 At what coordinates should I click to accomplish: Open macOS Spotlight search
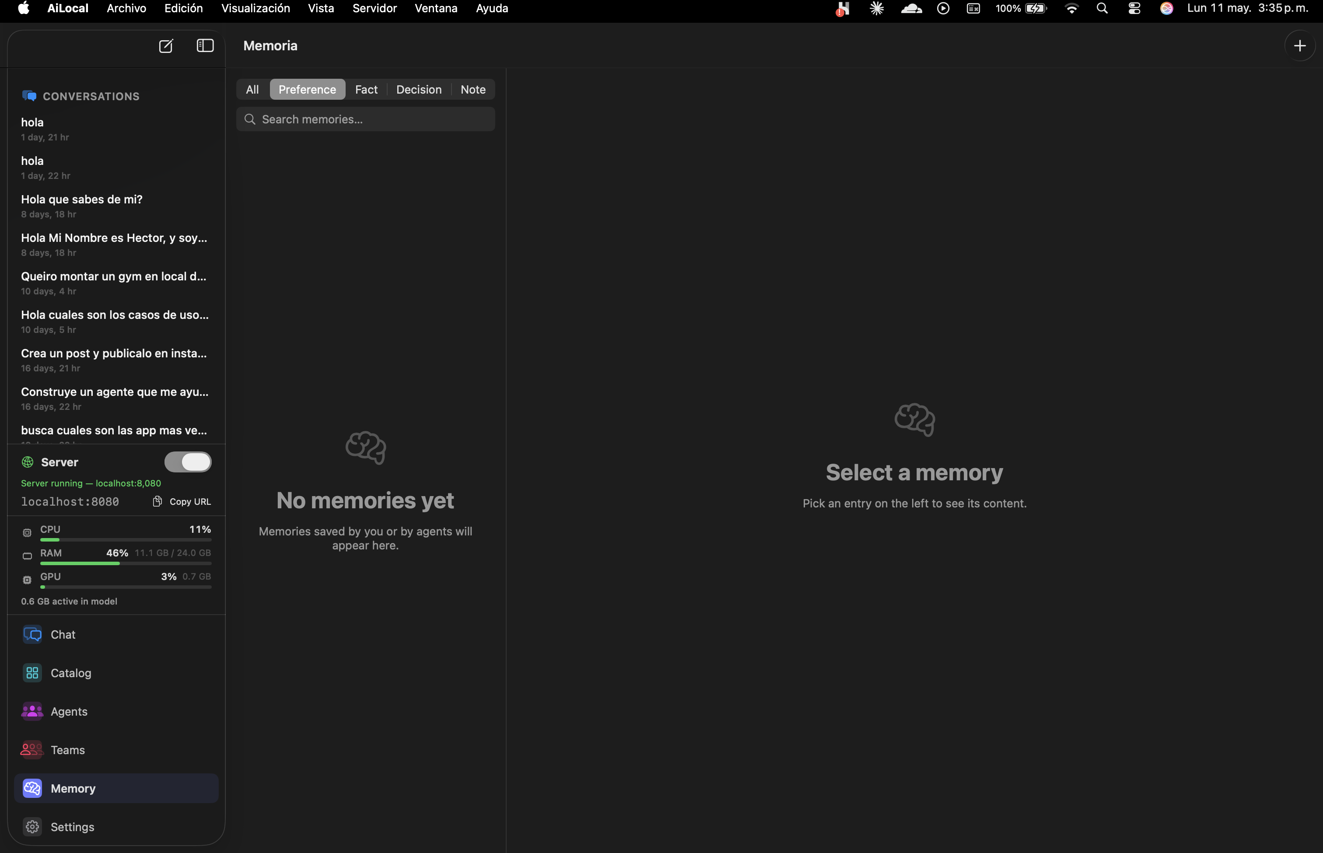1102,8
